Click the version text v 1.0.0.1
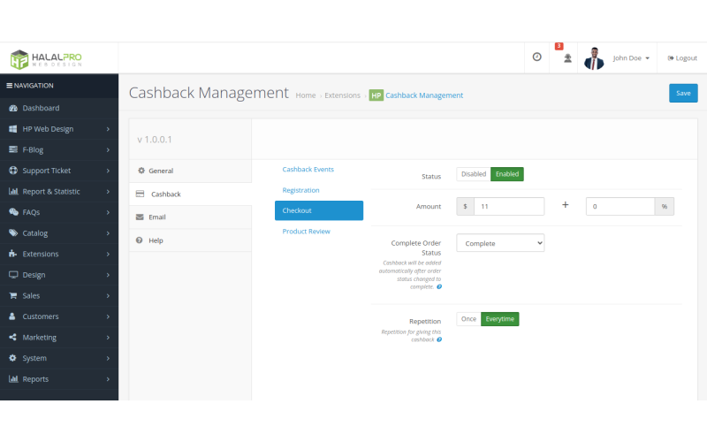 [x=155, y=140]
